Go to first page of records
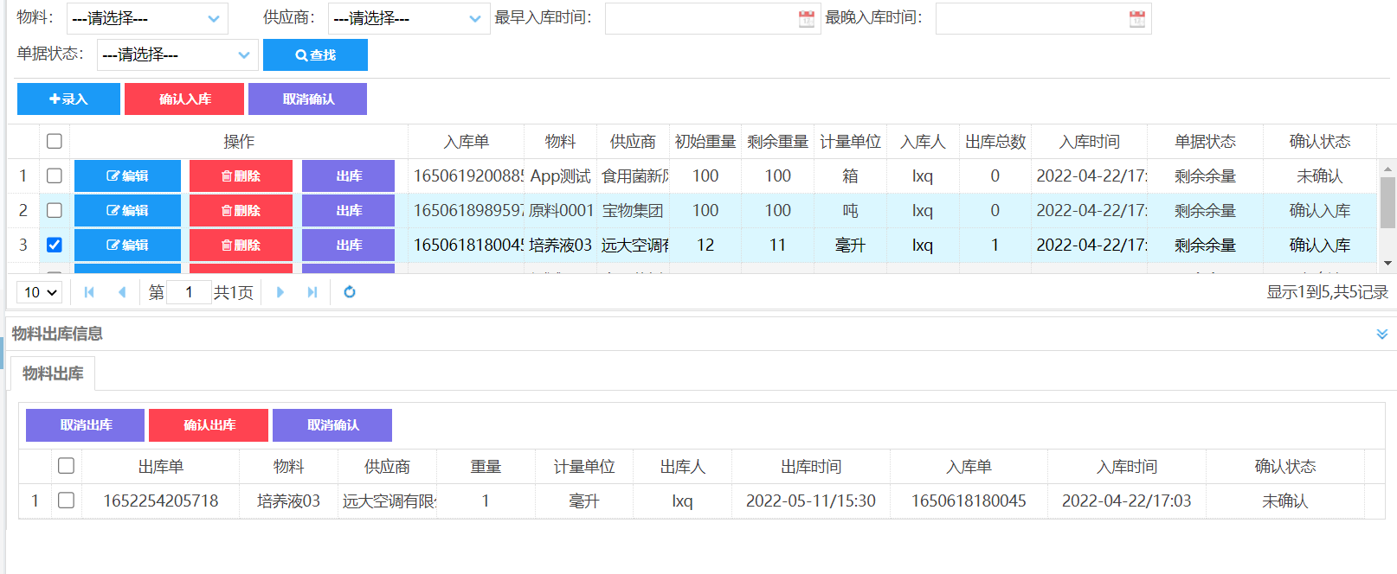The image size is (1397, 574). coord(89,292)
